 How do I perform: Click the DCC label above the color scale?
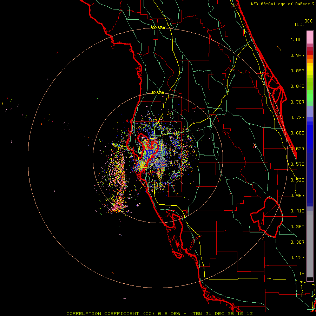pos(308,21)
